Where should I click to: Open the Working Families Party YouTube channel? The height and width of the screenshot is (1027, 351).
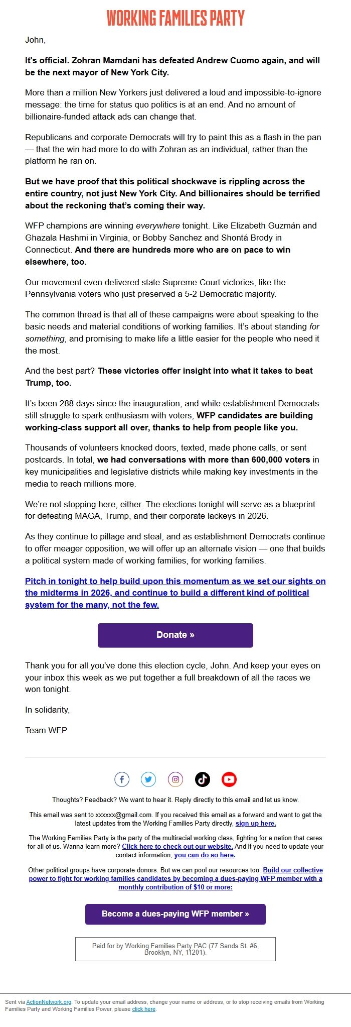229,779
